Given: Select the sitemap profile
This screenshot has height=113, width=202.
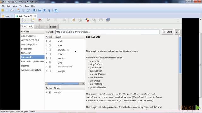Looking at the screenshot, I should [25, 66].
